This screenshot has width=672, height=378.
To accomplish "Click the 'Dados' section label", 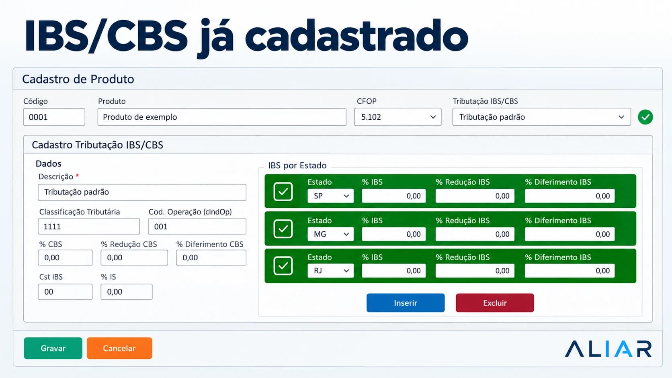I will [49, 163].
